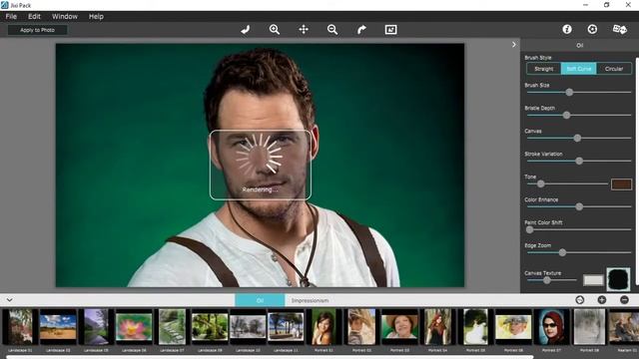Click the Brush Size slider handle
This screenshot has width=639, height=359.
click(569, 93)
